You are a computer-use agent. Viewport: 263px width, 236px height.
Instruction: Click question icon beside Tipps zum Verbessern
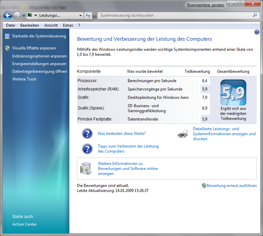(x=87, y=149)
